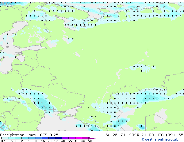Click the 10 to 15 mm blue swatch
The image size is (184, 142).
pyautogui.click(x=39, y=138)
